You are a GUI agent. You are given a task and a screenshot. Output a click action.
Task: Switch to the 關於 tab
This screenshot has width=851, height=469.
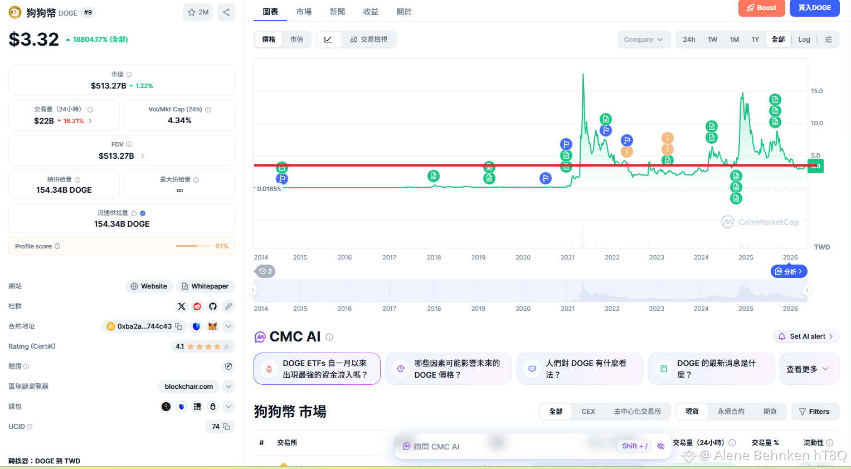(x=404, y=12)
